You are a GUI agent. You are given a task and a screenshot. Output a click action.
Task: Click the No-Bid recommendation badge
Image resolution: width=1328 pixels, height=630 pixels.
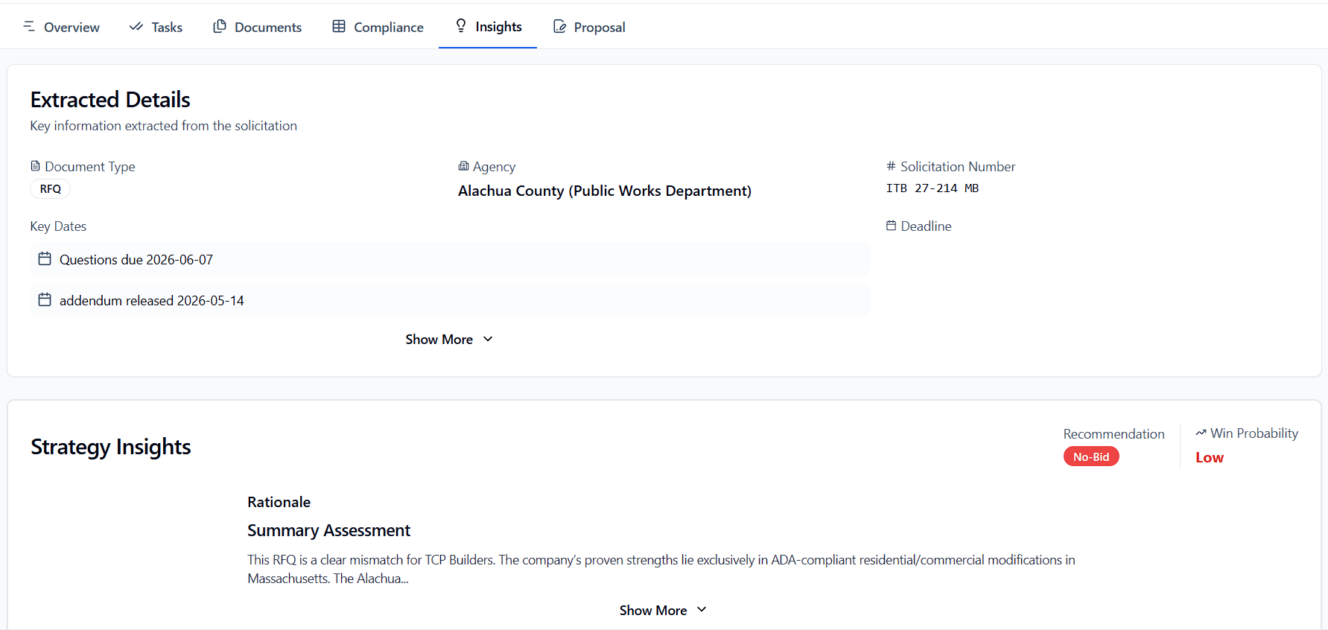1091,456
